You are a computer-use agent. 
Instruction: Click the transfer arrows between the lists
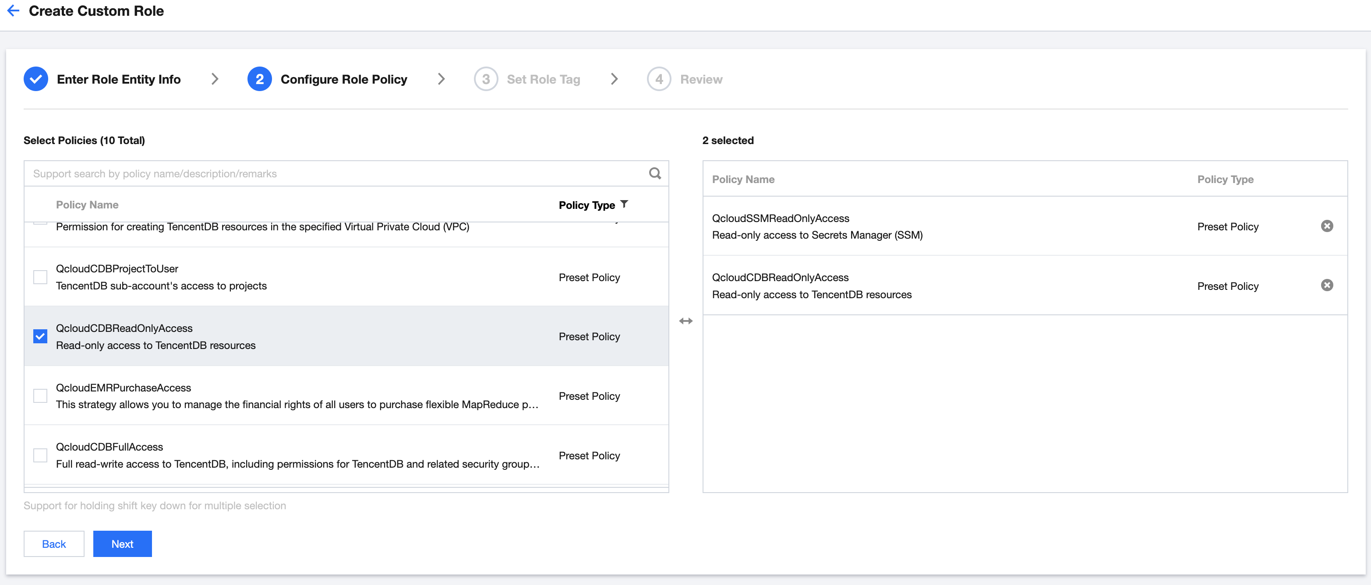pyautogui.click(x=685, y=321)
